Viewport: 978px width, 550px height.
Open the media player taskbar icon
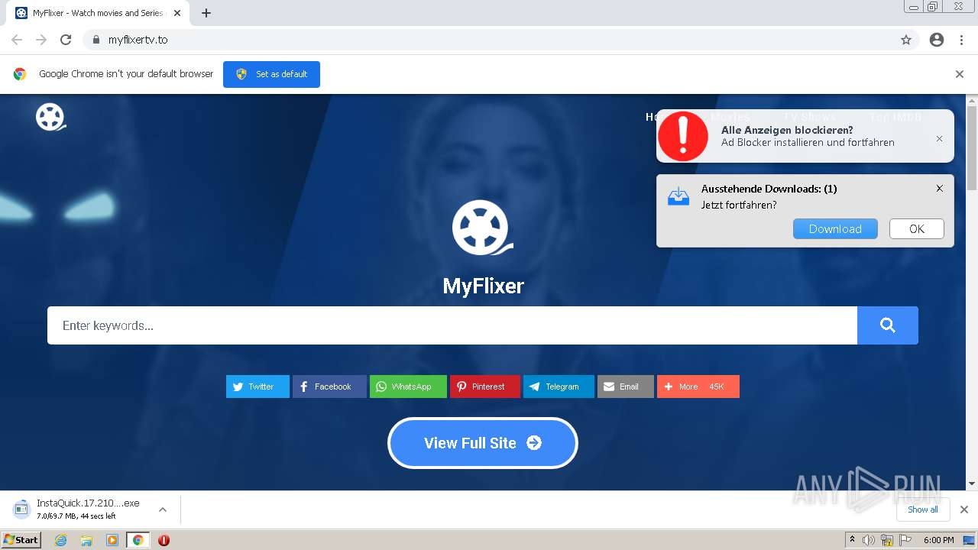tap(112, 540)
